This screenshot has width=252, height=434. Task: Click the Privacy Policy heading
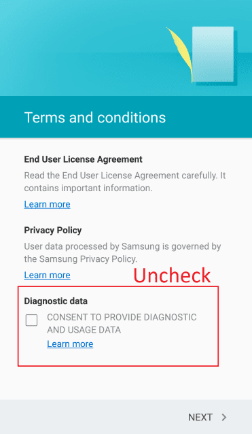tap(53, 231)
